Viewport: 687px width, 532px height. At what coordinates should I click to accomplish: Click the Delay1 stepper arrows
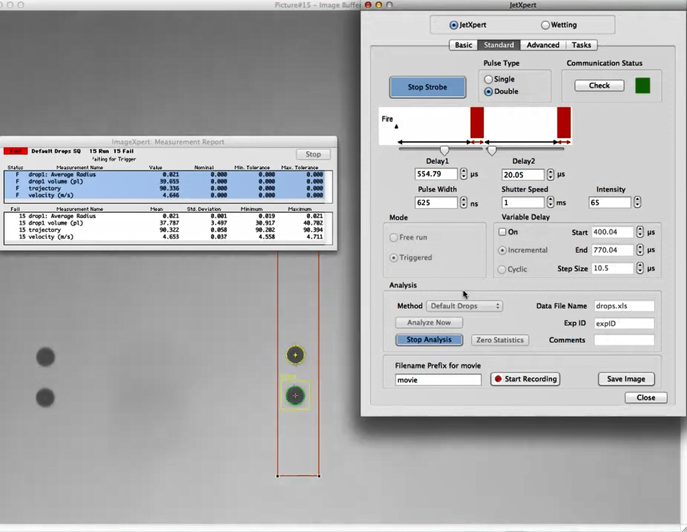pos(463,174)
